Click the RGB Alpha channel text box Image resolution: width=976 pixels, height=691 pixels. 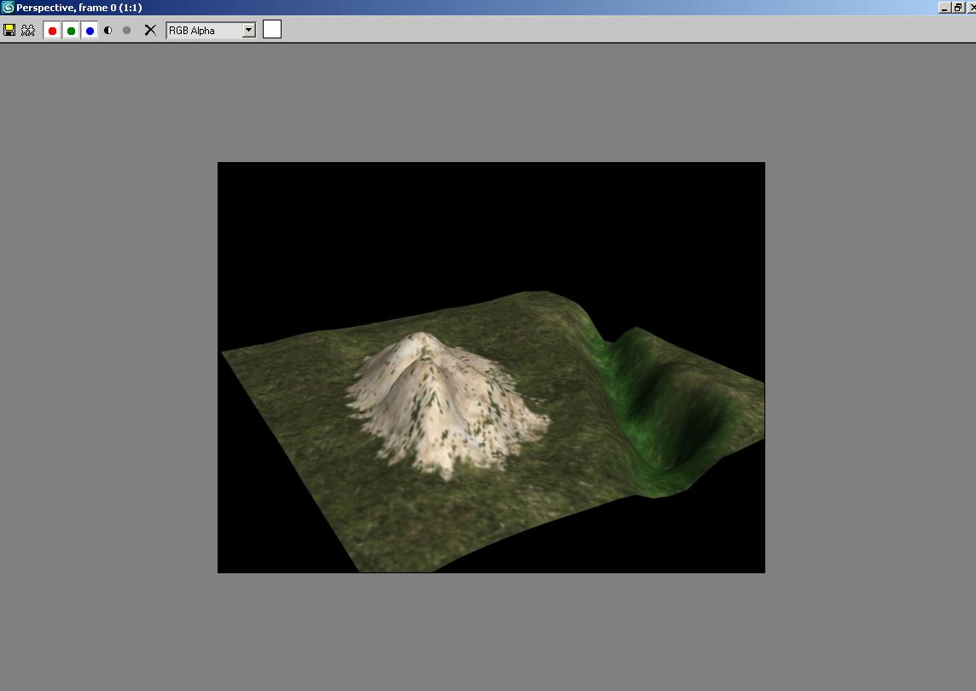[203, 30]
